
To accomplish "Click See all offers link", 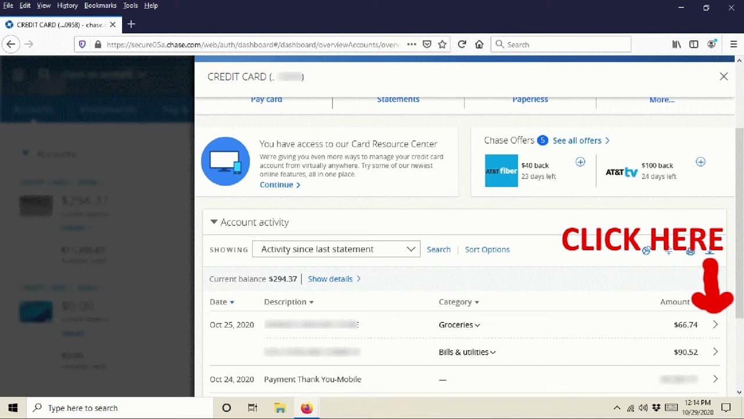I will [581, 140].
